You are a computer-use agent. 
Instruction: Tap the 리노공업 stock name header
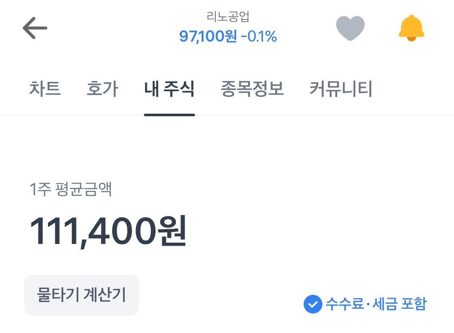click(228, 17)
